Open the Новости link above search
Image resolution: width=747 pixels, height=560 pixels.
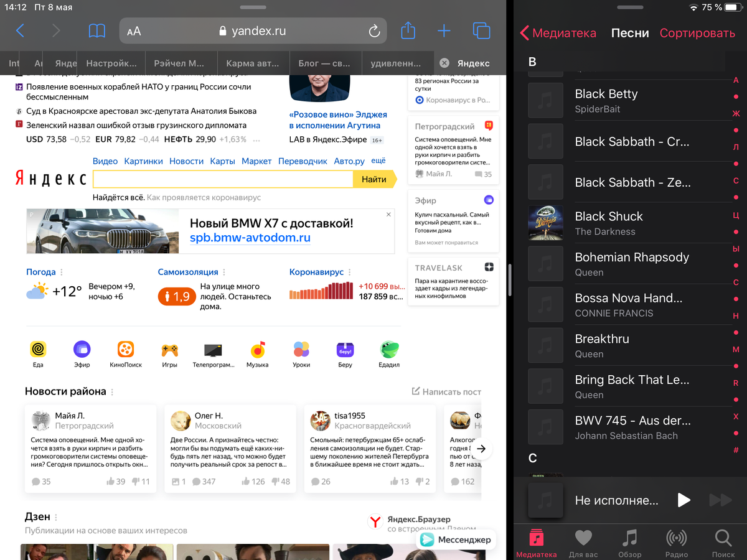point(186,161)
